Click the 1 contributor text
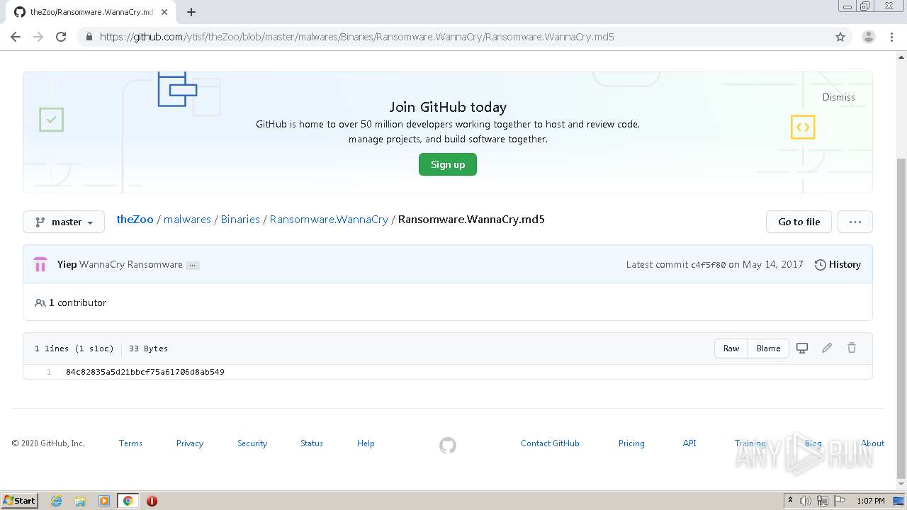Screen dimensions: 907x510 77,302
